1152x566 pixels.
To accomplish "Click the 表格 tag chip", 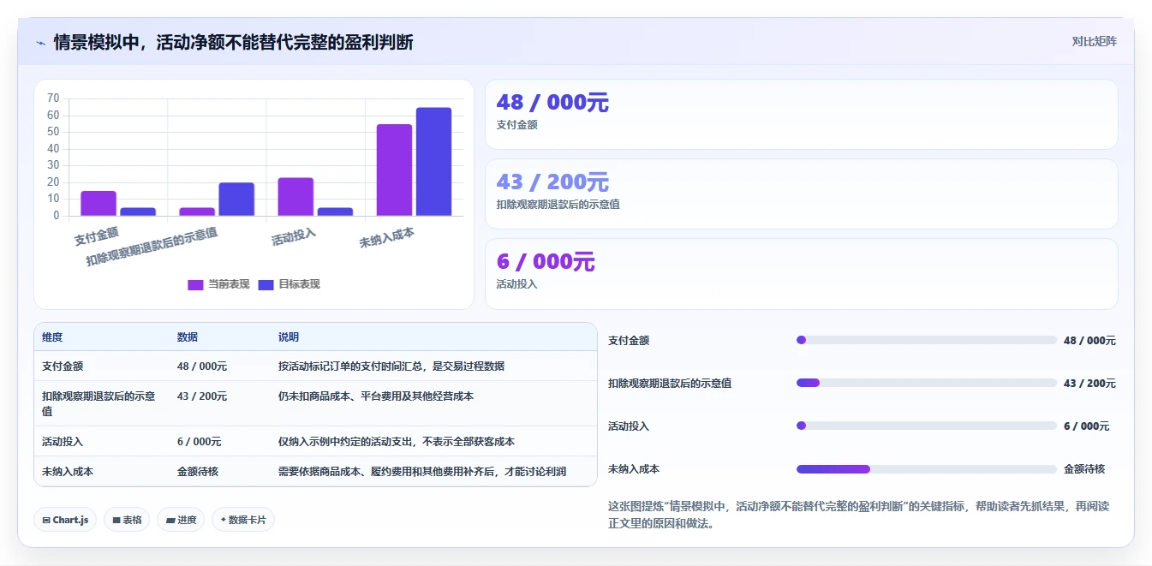I will [127, 520].
